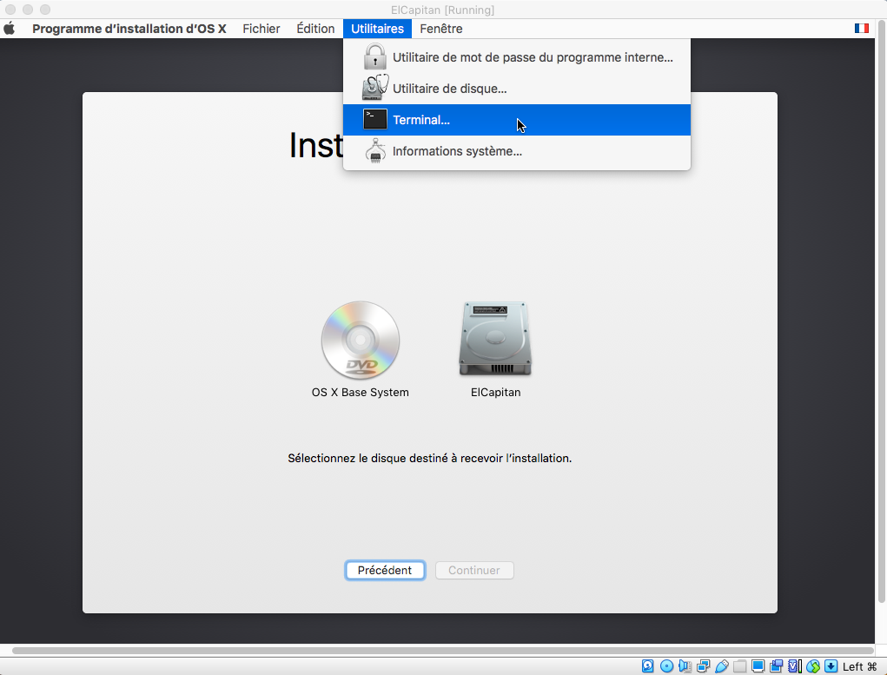This screenshot has width=887, height=675.
Task: Click the VirtualBox display status icon
Action: pos(758,666)
